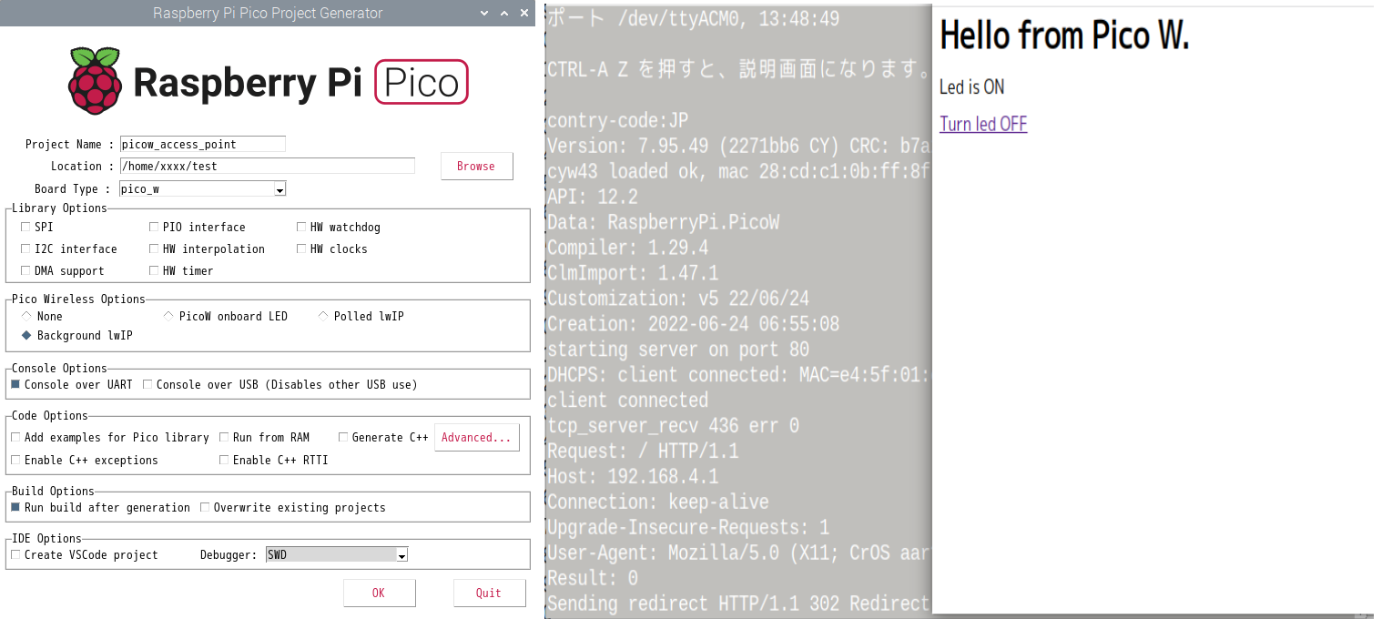The width and height of the screenshot is (1382, 619).
Task: Click the 'Led is ON' text
Action: pyautogui.click(x=971, y=86)
